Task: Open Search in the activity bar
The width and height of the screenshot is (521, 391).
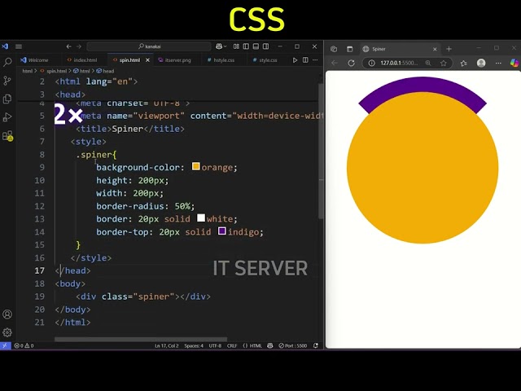Action: click(x=7, y=62)
